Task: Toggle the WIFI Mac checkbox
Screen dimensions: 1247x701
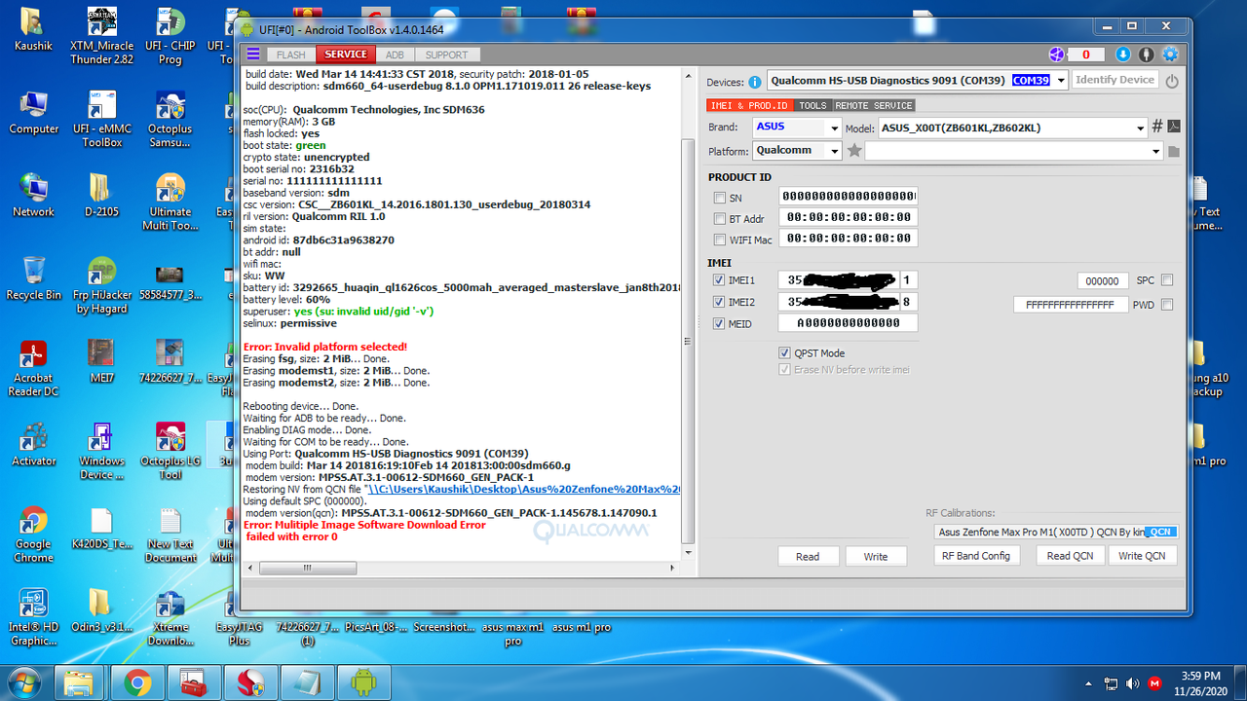Action: click(x=720, y=240)
